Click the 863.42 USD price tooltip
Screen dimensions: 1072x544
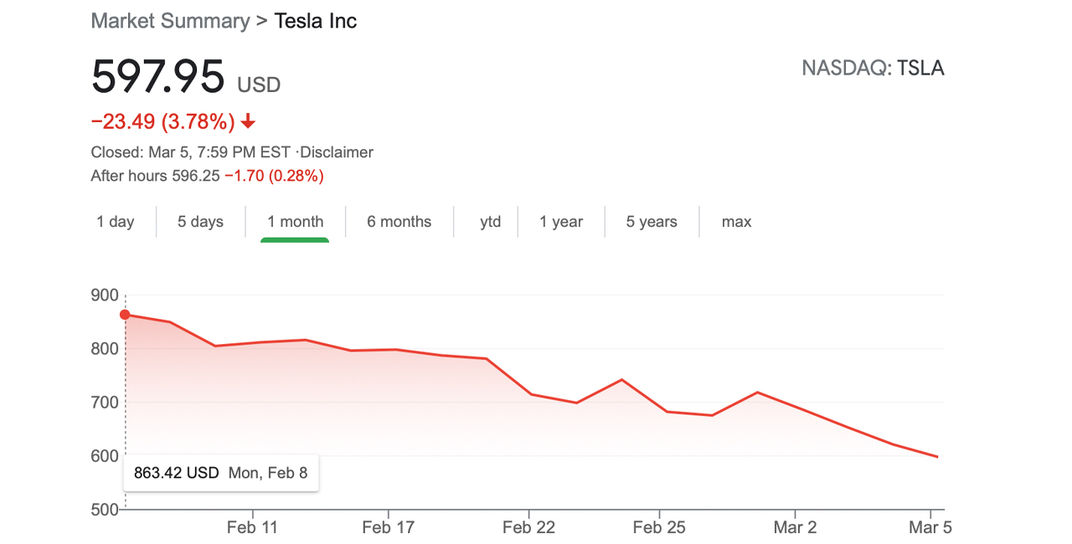click(220, 473)
